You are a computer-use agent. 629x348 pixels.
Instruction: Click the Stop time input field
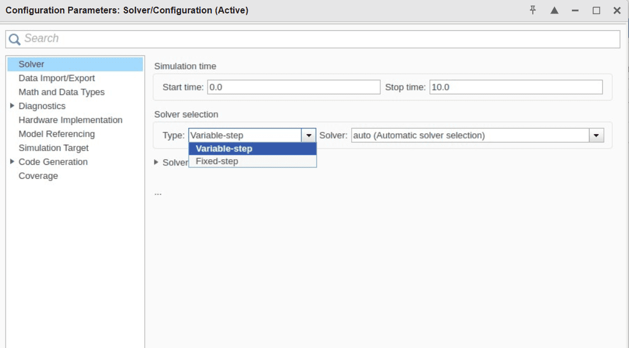516,87
